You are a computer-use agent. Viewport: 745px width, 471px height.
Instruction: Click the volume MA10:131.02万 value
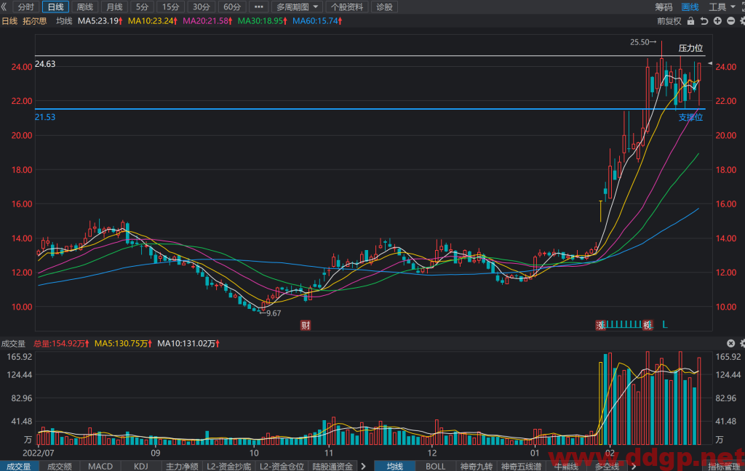click(x=188, y=343)
